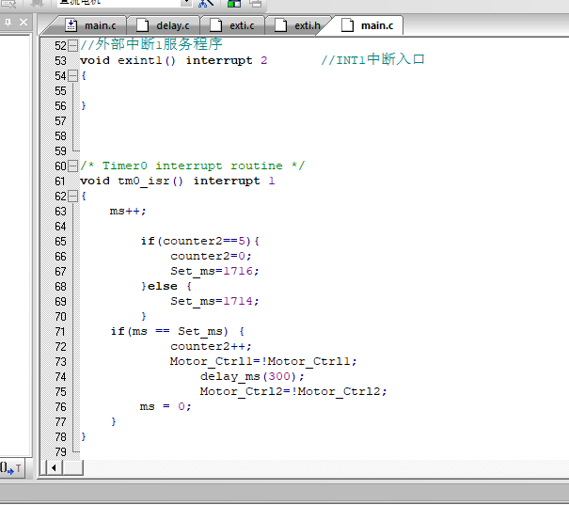Open the exti.c tab

[232, 25]
